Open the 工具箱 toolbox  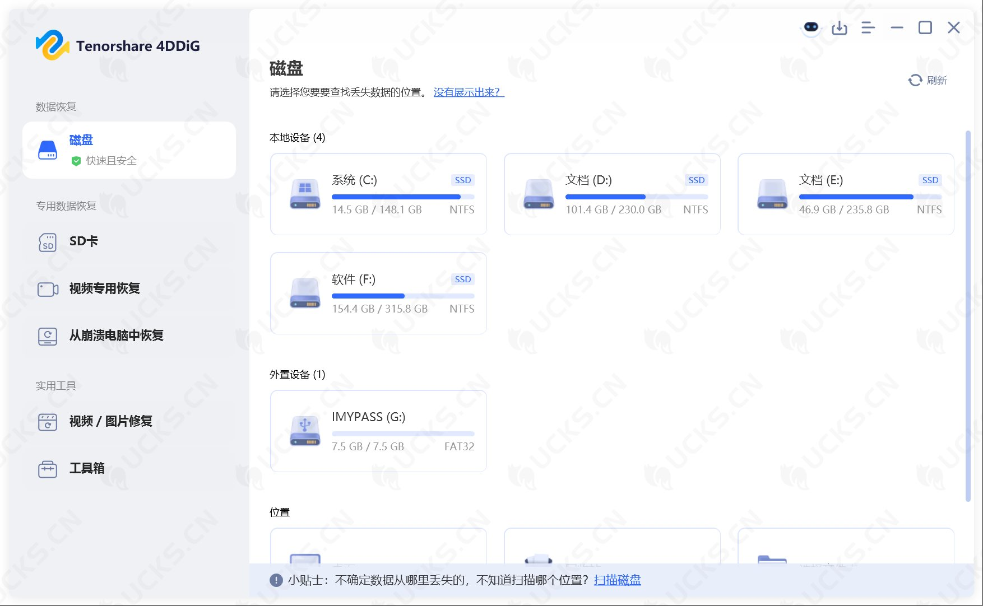129,468
